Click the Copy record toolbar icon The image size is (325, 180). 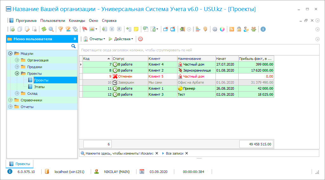point(20,29)
